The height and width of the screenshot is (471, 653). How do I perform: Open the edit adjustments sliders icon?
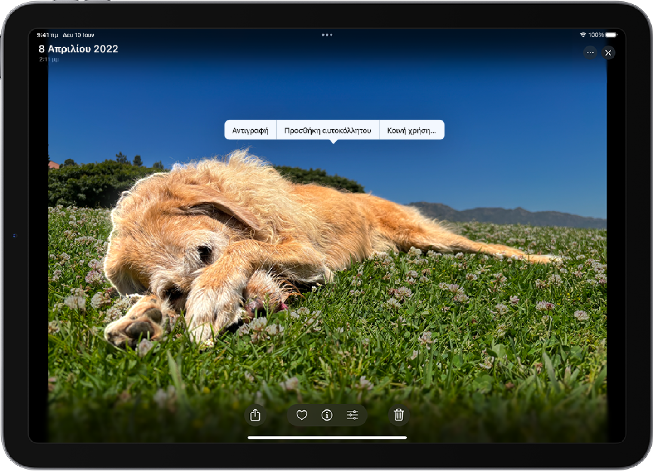[352, 415]
